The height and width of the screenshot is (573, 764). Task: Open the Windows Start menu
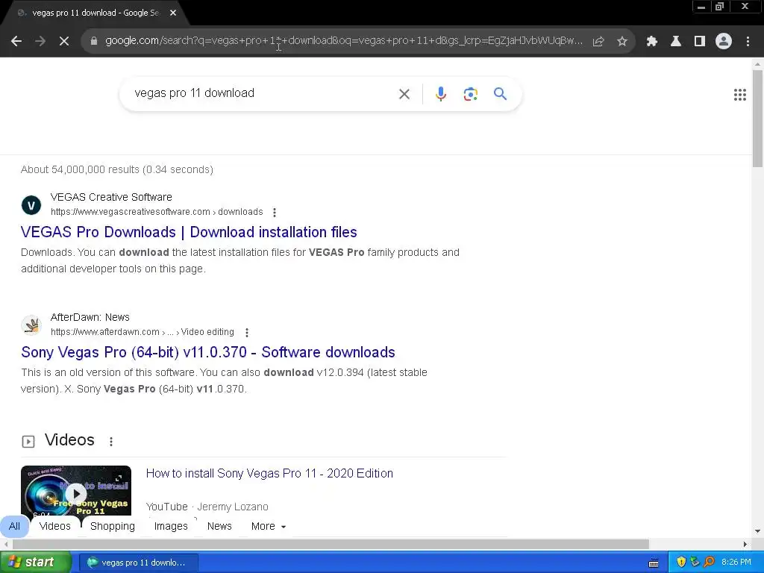(34, 563)
